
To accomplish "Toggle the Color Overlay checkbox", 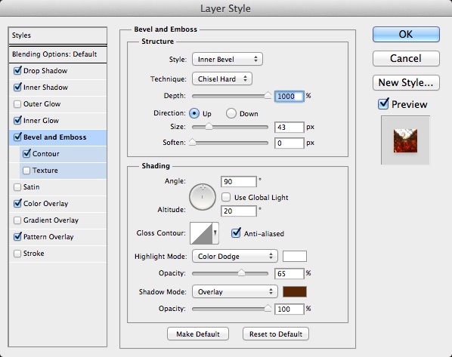I will coord(17,204).
